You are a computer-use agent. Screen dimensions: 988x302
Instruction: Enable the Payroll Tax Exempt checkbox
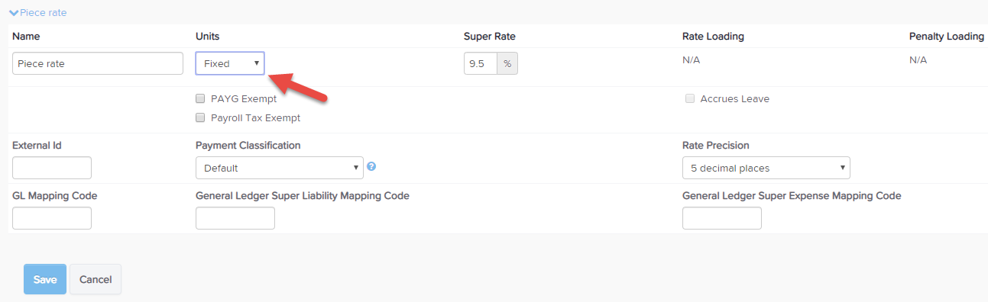tap(200, 117)
